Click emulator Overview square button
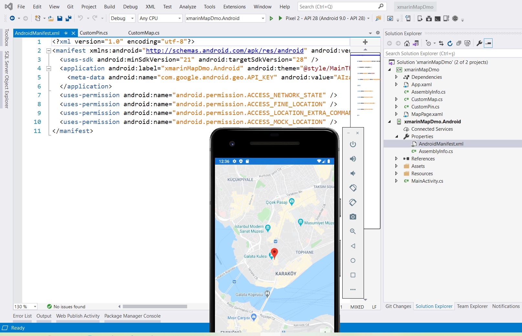This screenshot has width=522, height=336. click(353, 275)
